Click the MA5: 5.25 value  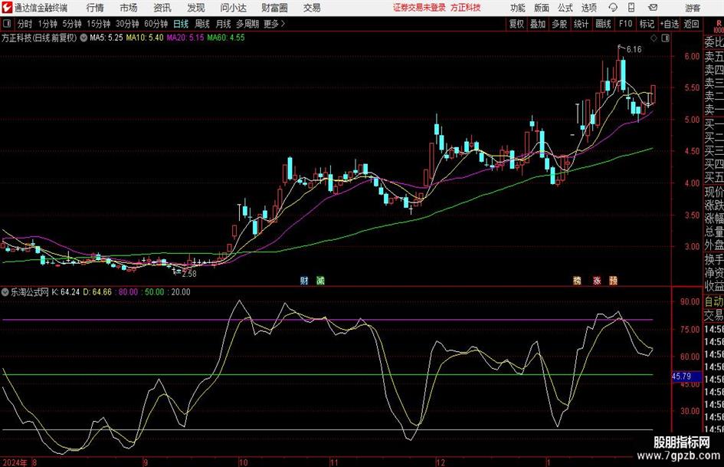pos(106,38)
